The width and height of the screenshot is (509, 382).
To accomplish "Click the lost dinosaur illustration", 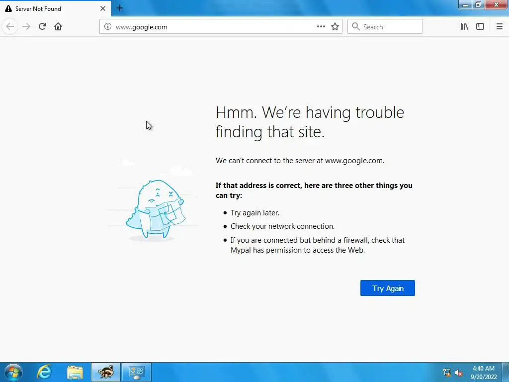I will pyautogui.click(x=155, y=209).
